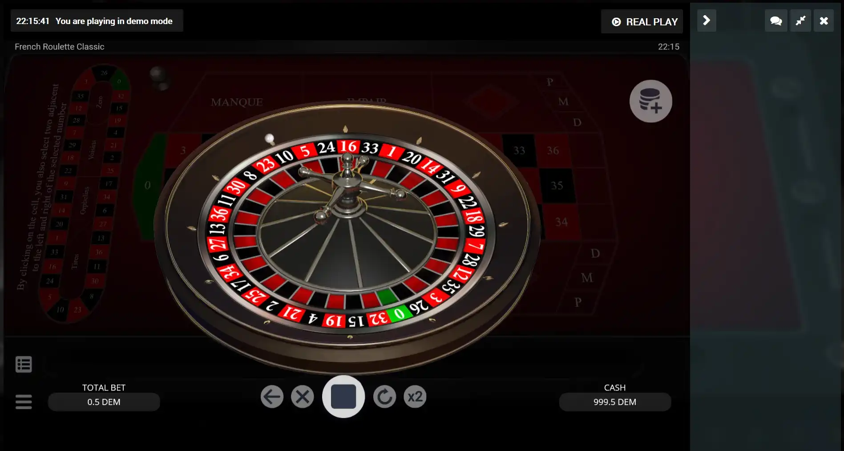Place chip on black 35 cell

point(557,185)
